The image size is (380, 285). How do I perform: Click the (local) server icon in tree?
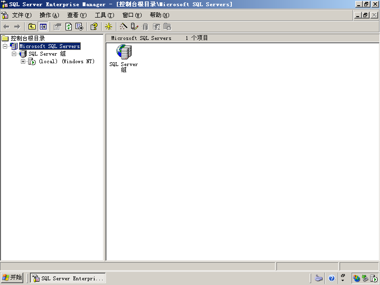tap(32, 62)
